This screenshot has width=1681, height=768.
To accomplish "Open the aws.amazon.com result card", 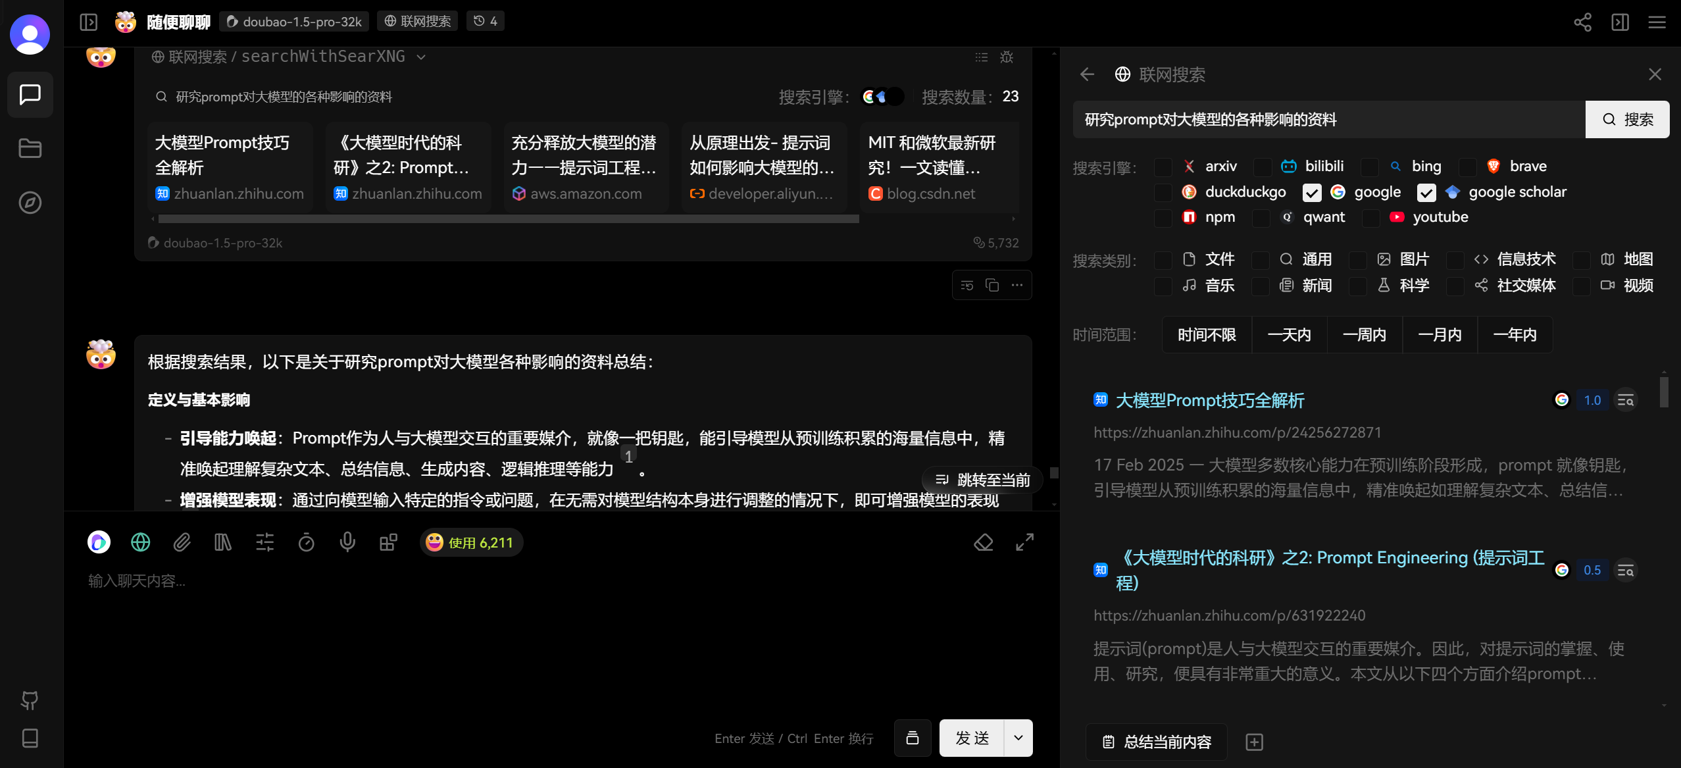I will point(586,167).
